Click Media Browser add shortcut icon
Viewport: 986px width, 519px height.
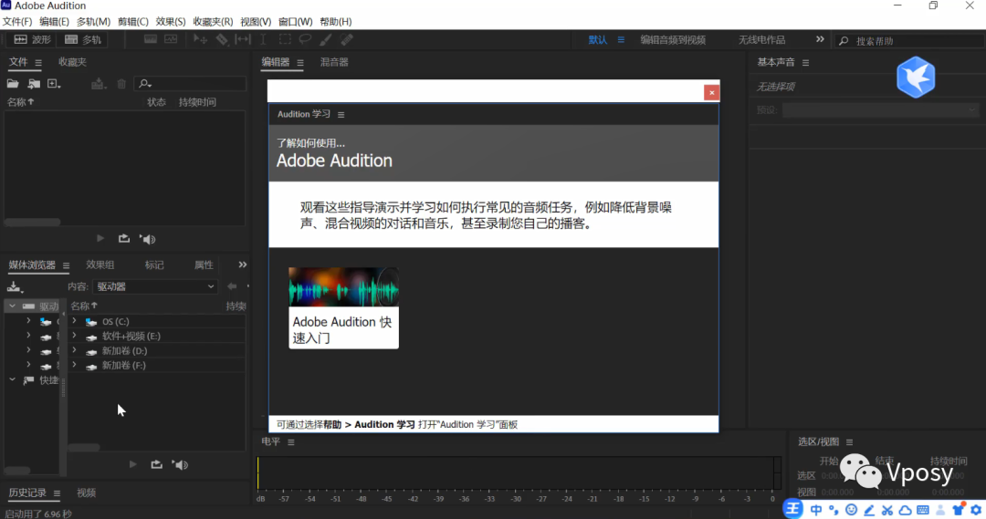[15, 287]
